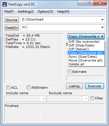Collapse the copy mode combo box
Viewport: 109px width, 126px height.
tap(86, 36)
